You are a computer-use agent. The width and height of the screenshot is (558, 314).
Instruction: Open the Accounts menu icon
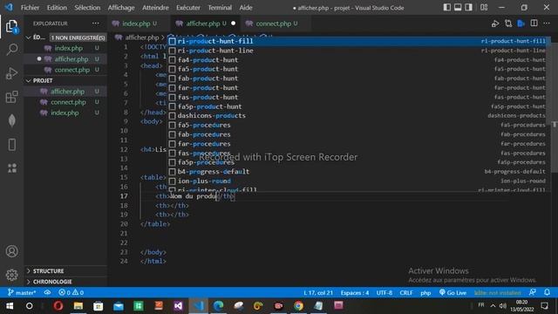pos(11,251)
